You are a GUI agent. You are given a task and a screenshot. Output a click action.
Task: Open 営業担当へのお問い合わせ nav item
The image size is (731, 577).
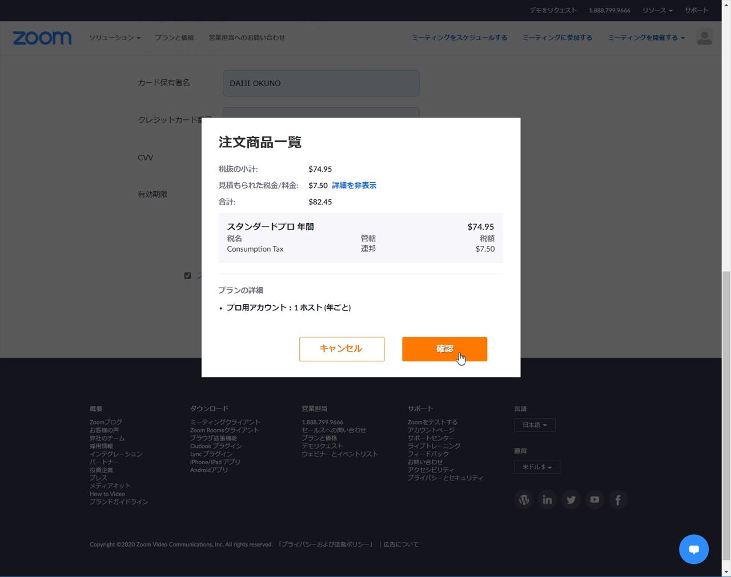(247, 38)
